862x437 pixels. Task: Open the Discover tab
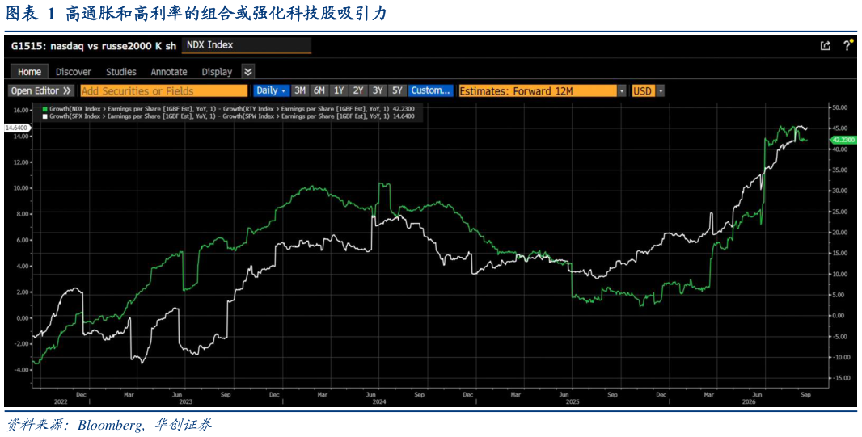tap(73, 71)
